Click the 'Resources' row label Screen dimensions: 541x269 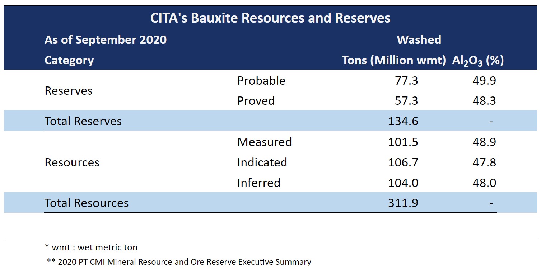tap(72, 162)
